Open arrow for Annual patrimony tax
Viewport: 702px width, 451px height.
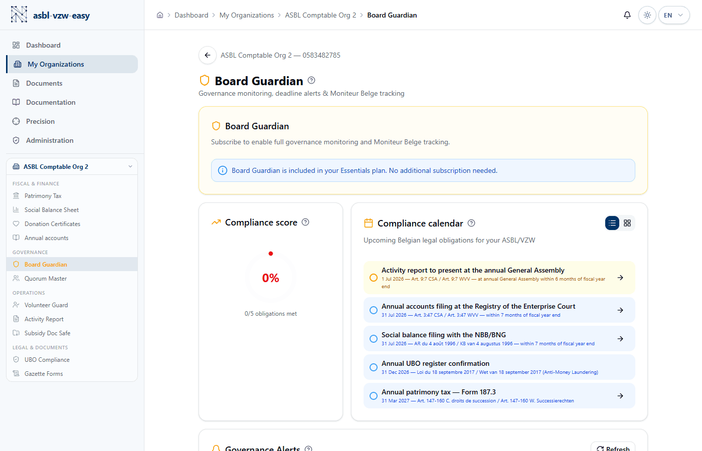pos(620,396)
